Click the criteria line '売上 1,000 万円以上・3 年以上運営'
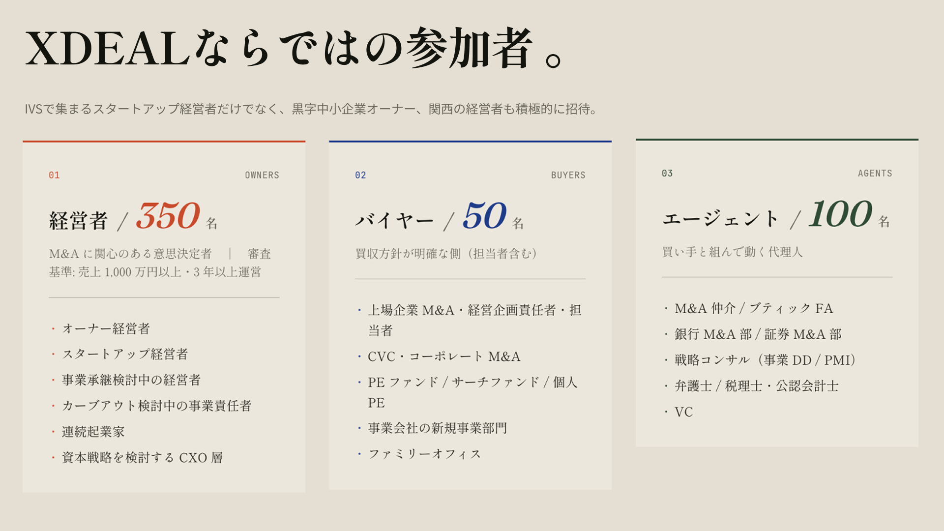This screenshot has height=531, width=944. pyautogui.click(x=170, y=272)
